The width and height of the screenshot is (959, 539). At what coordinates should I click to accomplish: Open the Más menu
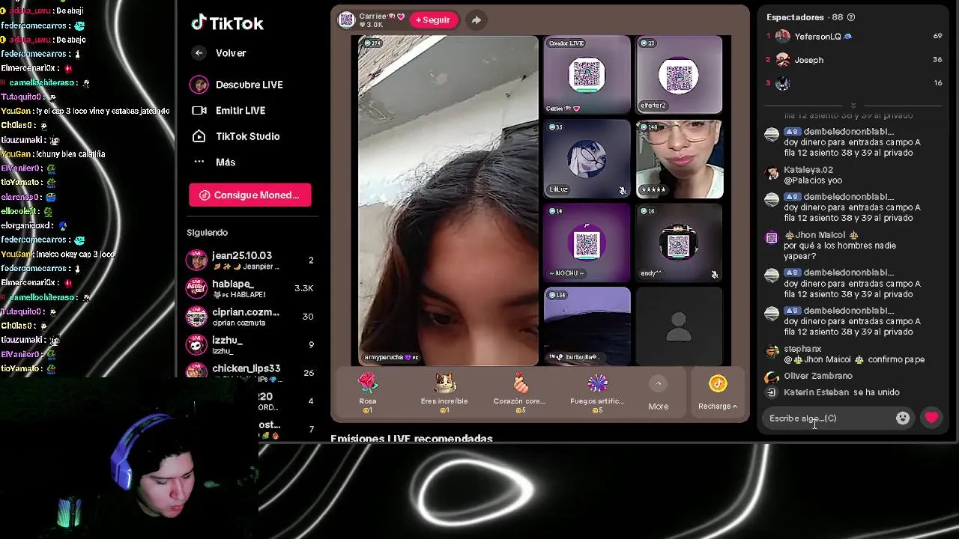pos(214,162)
